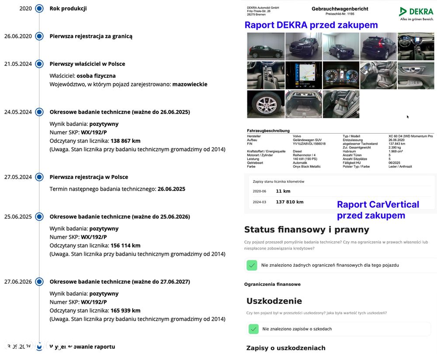The image size is (437, 354).
Task: Click the 'Gebrauchtwagenbericht' title
Action: click(x=340, y=9)
